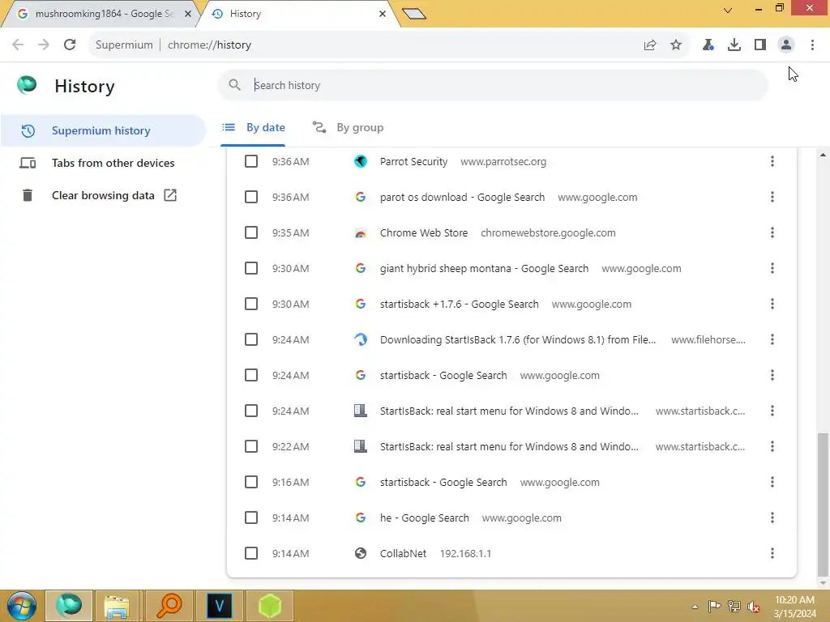Show hidden tray icons arrow
This screenshot has width=830, height=622.
pyautogui.click(x=695, y=607)
